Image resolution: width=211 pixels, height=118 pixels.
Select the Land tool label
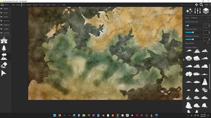pos(6,13)
